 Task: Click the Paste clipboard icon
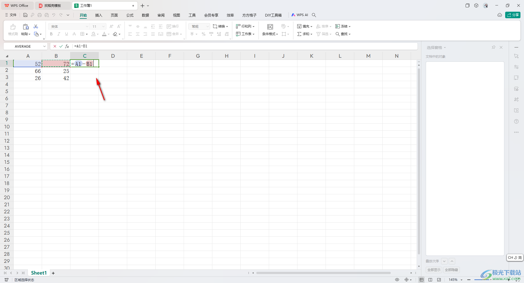point(26,26)
